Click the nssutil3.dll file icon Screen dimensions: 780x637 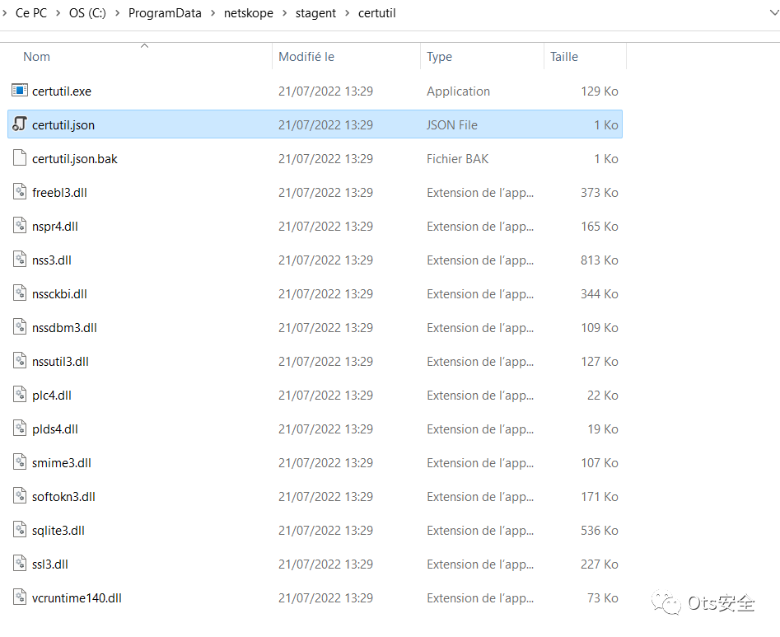coord(20,361)
